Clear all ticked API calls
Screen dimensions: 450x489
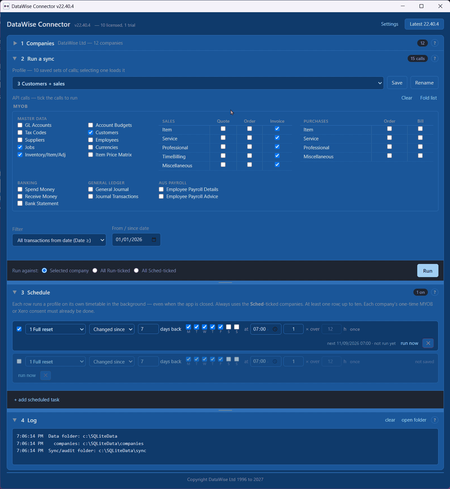click(x=407, y=98)
